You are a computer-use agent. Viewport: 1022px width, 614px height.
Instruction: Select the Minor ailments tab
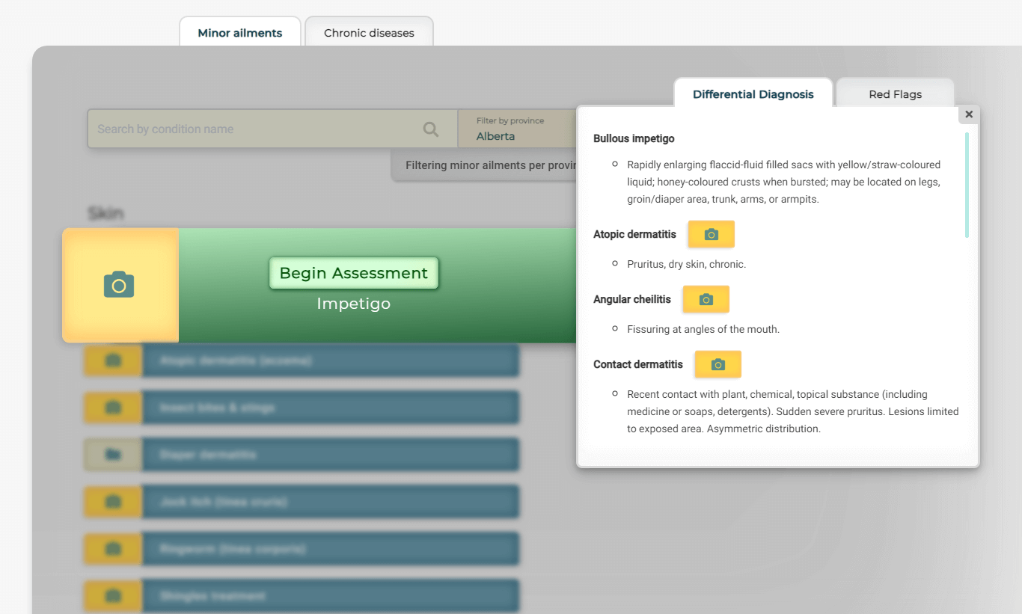[x=239, y=32]
